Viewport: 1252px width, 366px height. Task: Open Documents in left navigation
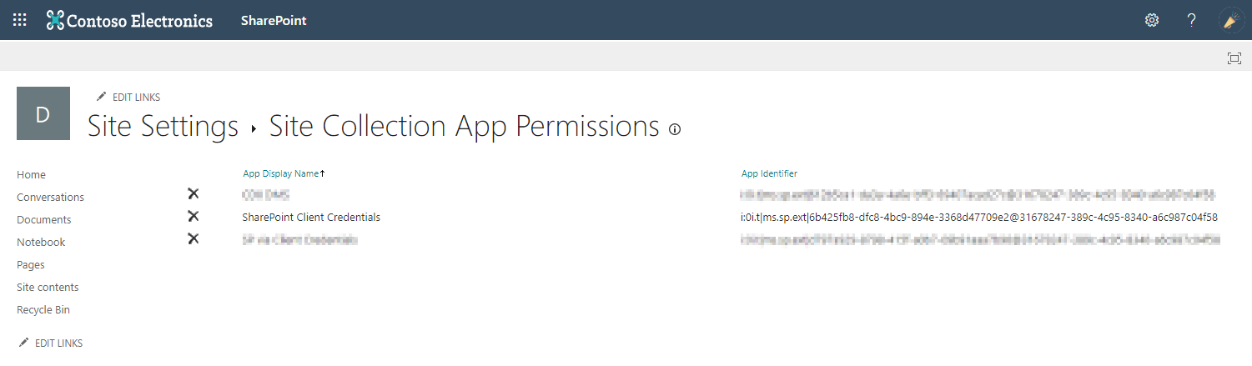tap(43, 220)
